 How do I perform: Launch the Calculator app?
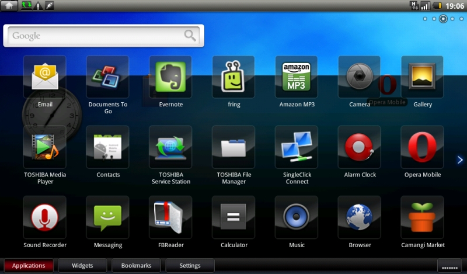[233, 217]
